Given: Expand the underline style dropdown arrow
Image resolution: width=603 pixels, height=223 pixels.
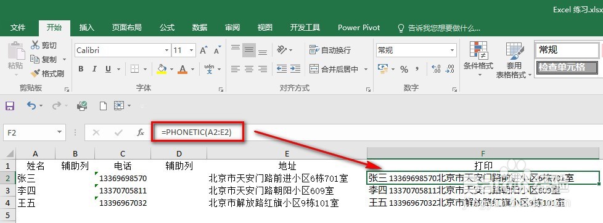Looking at the screenshot, I should point(118,70).
